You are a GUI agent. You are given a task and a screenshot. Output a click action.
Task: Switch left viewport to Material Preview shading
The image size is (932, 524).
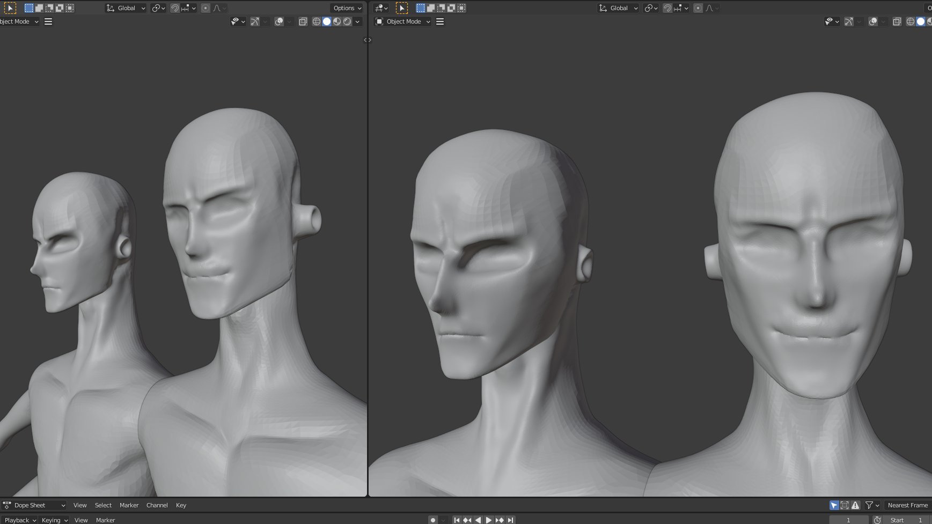pyautogui.click(x=337, y=21)
